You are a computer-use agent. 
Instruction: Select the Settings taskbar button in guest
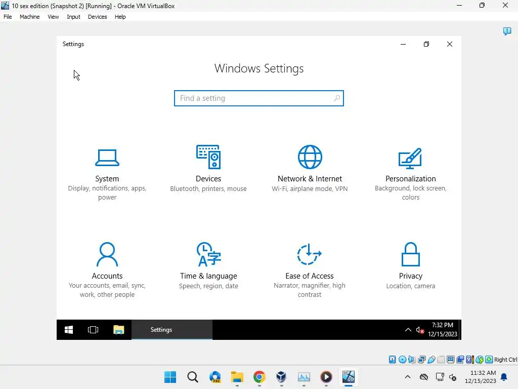172,330
